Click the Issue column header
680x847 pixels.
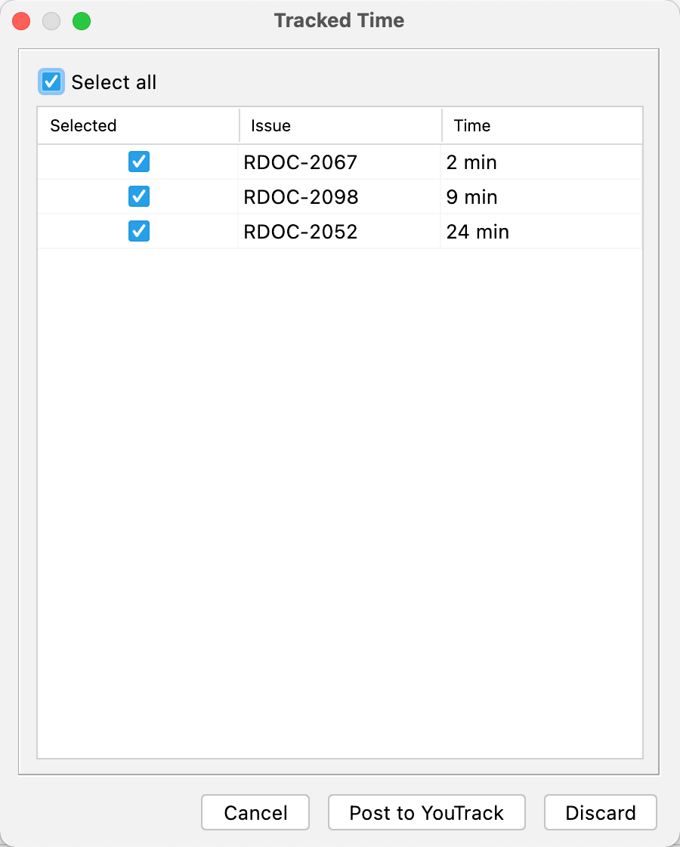270,125
